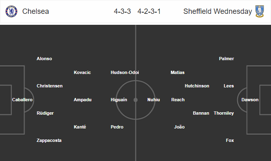Select midfielder Ampadu
This screenshot has height=161, width=271.
tap(83, 100)
